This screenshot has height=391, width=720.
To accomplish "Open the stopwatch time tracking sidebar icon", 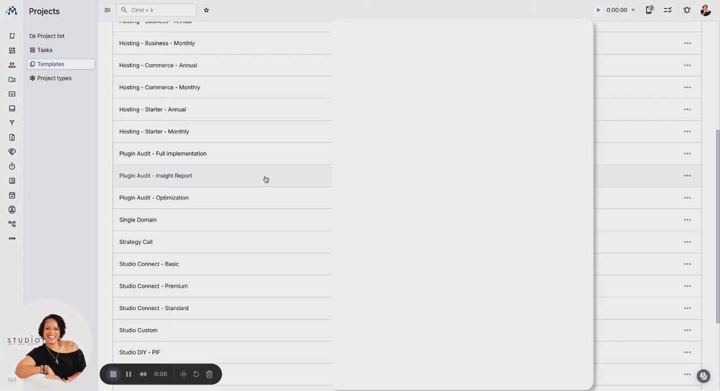I will (12, 166).
